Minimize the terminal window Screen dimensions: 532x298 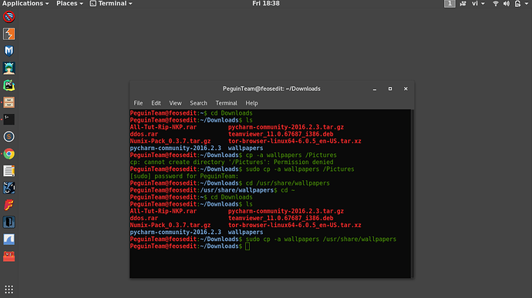[375, 89]
